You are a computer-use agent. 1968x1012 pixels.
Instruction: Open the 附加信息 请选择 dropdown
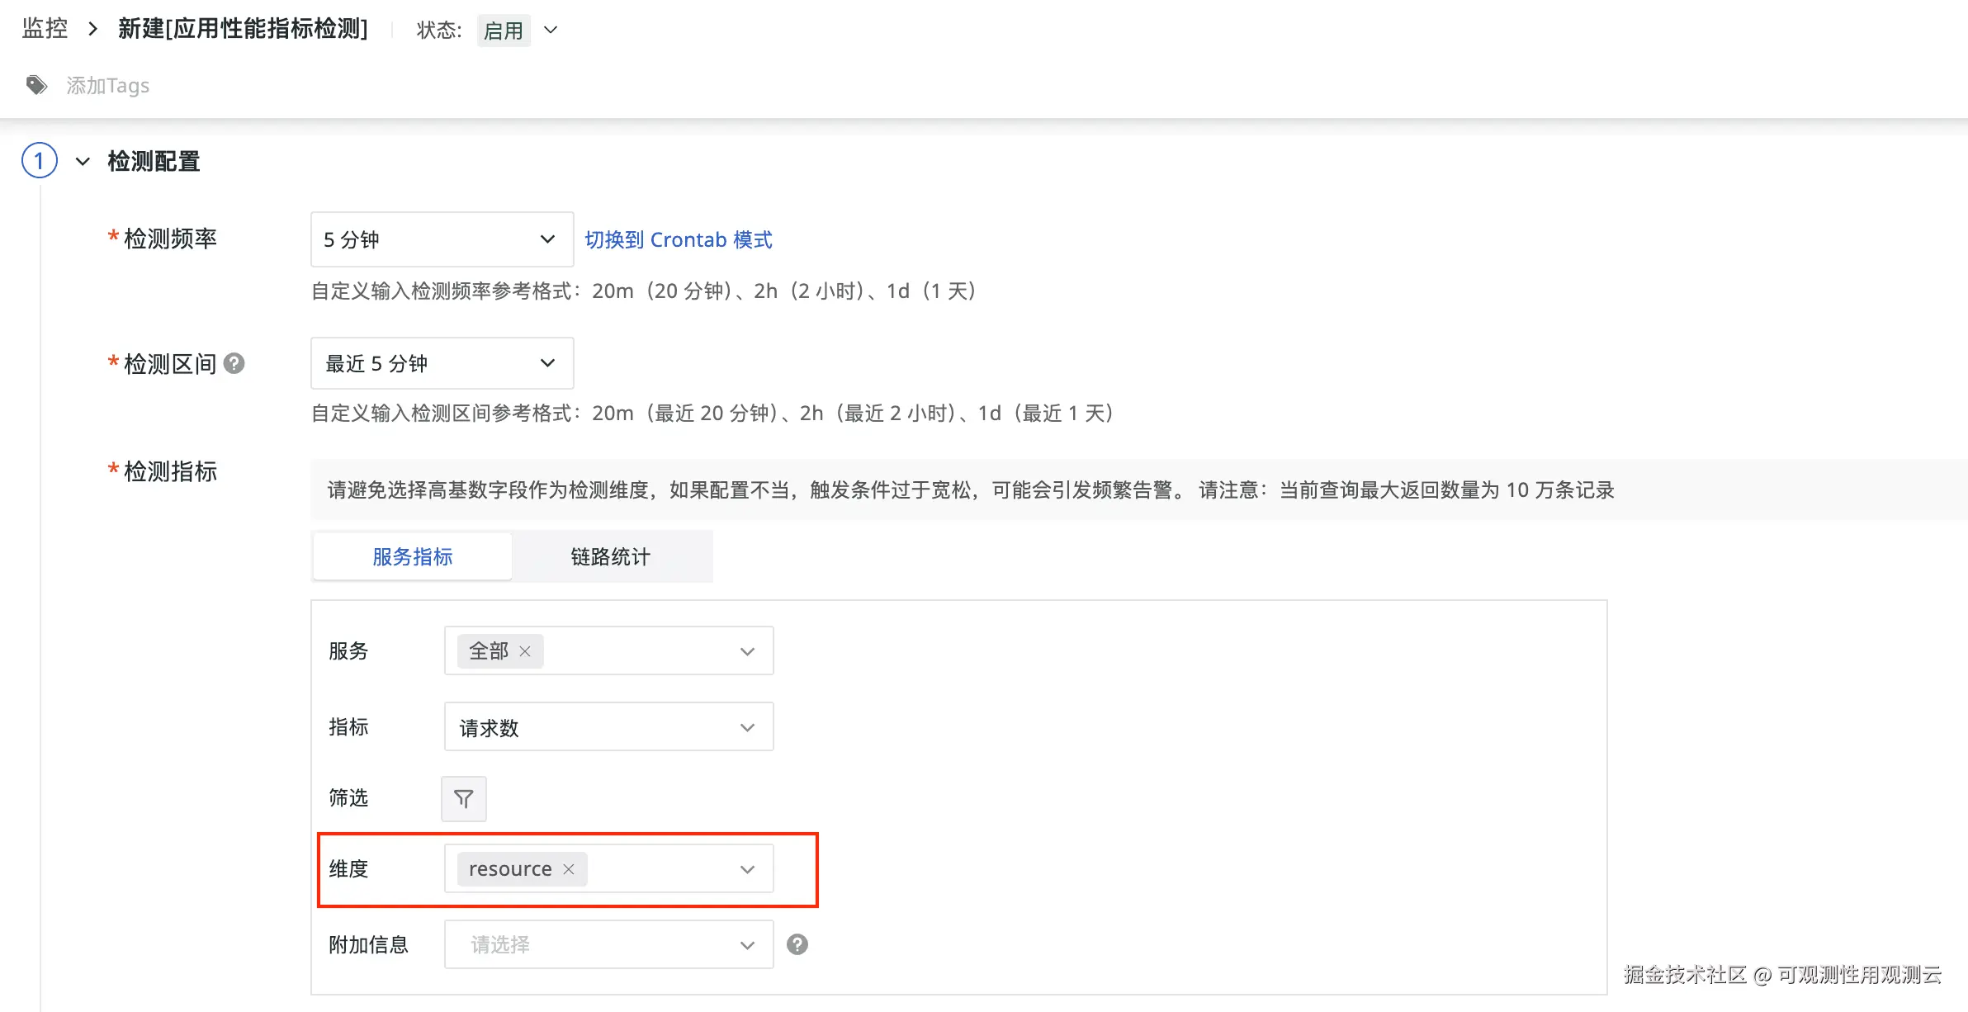click(608, 944)
